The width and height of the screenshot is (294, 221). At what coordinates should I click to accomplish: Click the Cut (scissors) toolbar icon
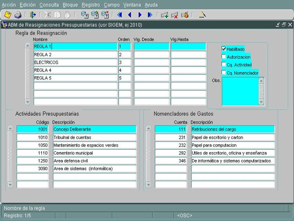(47, 15)
